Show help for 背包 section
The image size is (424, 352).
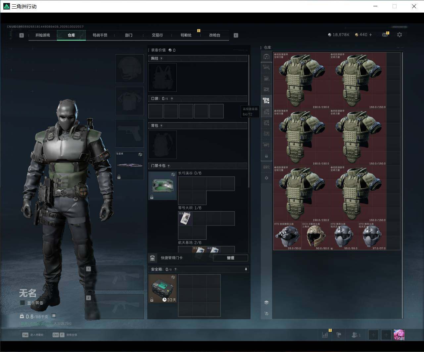162,126
